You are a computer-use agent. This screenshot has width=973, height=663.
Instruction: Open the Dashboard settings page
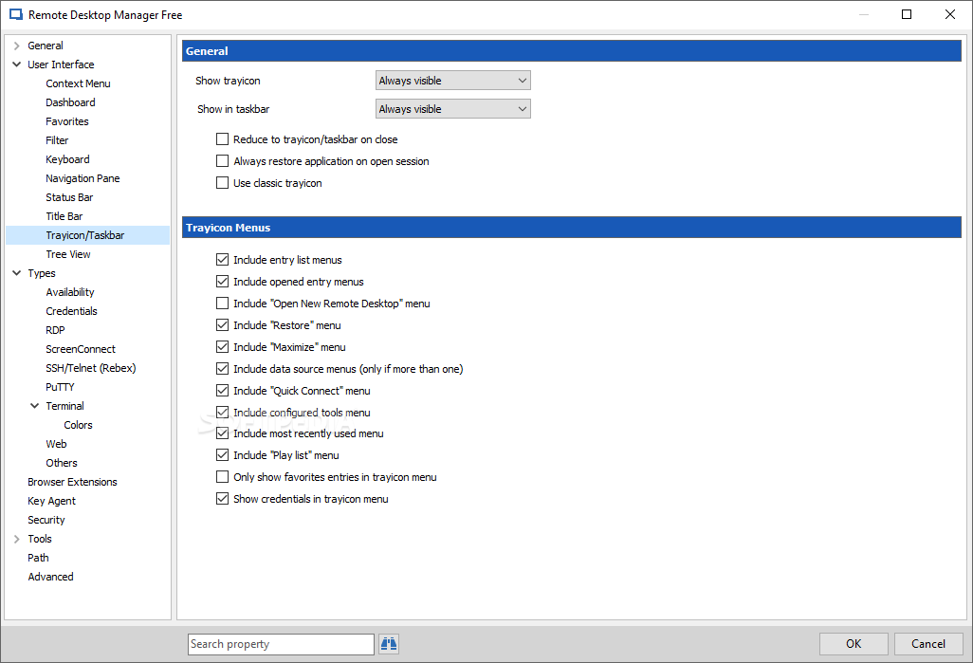pos(70,102)
